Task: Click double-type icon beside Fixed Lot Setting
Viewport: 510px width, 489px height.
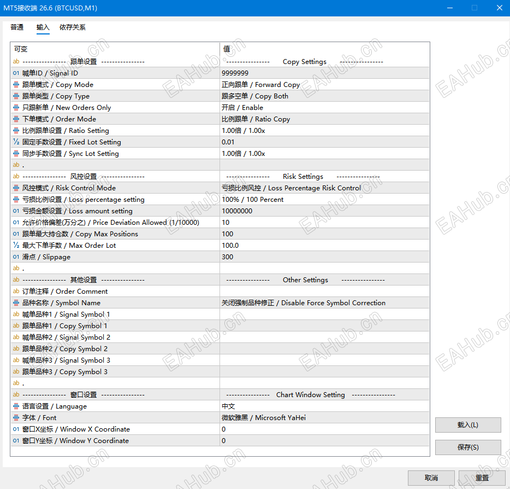Action: click(x=16, y=142)
